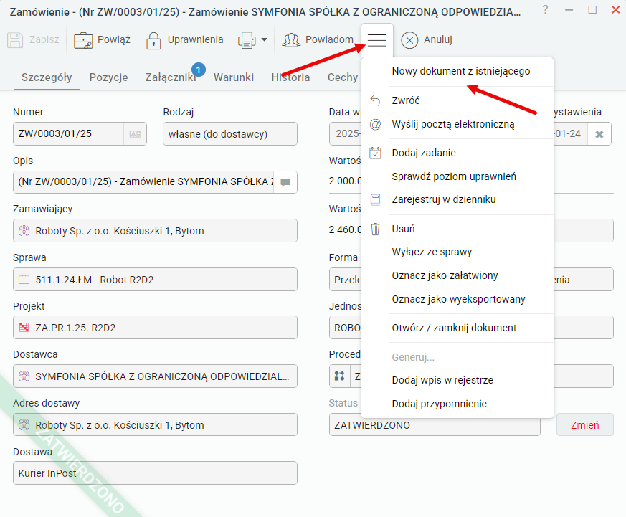Click the Załączniki badge showing 1
This screenshot has width=626, height=517.
pyautogui.click(x=199, y=70)
